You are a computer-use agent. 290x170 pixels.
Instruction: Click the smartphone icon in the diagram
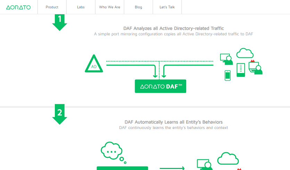coord(228,75)
